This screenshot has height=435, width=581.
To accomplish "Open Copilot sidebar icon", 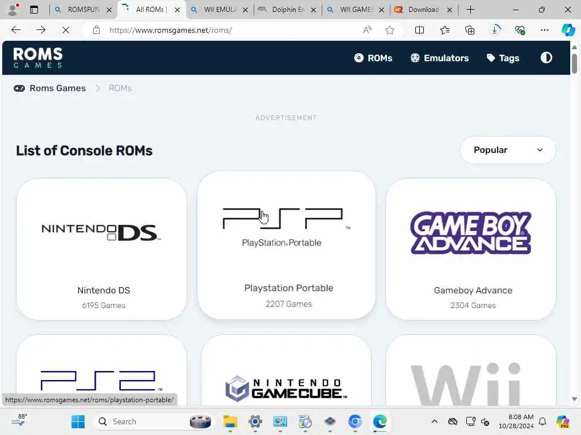I will click(x=567, y=30).
